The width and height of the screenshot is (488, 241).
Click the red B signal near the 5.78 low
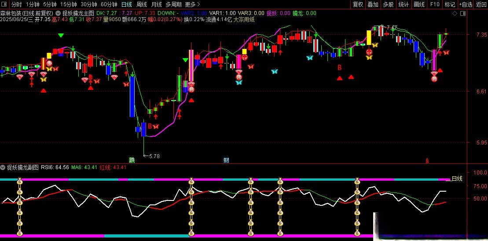coord(150,126)
